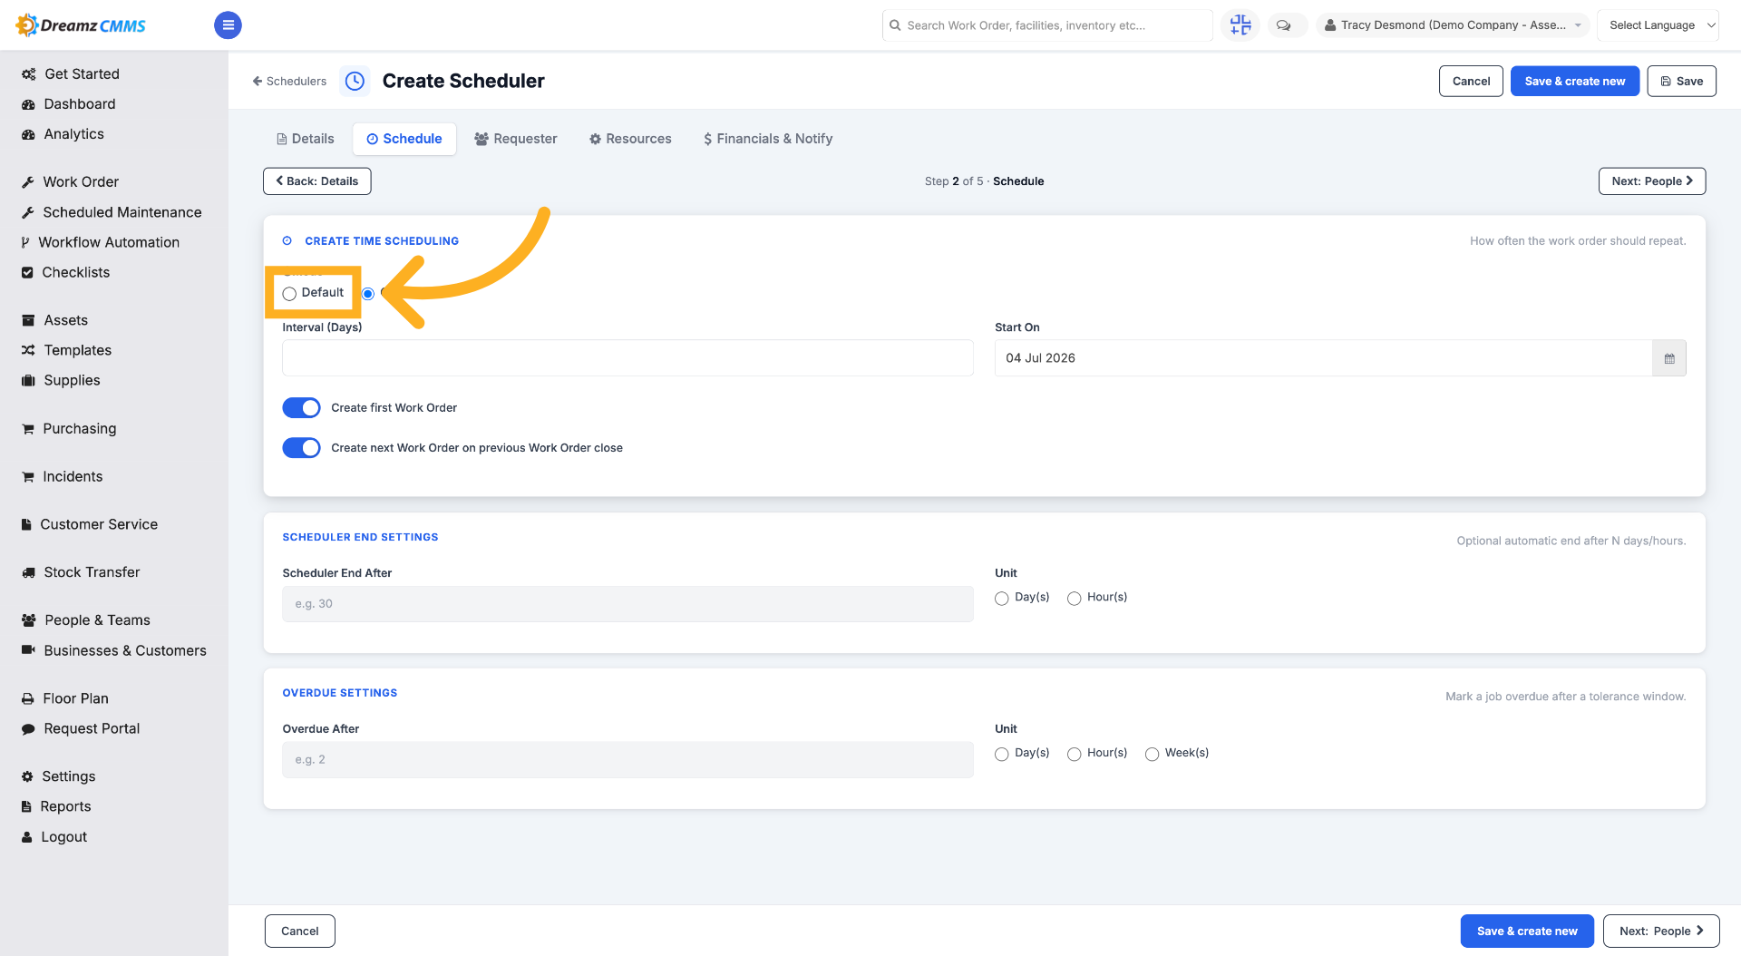Click the chat messages icon in the header
This screenshot has width=1741, height=956.
1283,25
